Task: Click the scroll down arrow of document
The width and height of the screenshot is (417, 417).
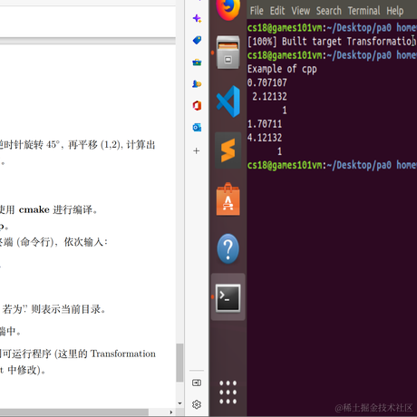Action: click(x=179, y=403)
